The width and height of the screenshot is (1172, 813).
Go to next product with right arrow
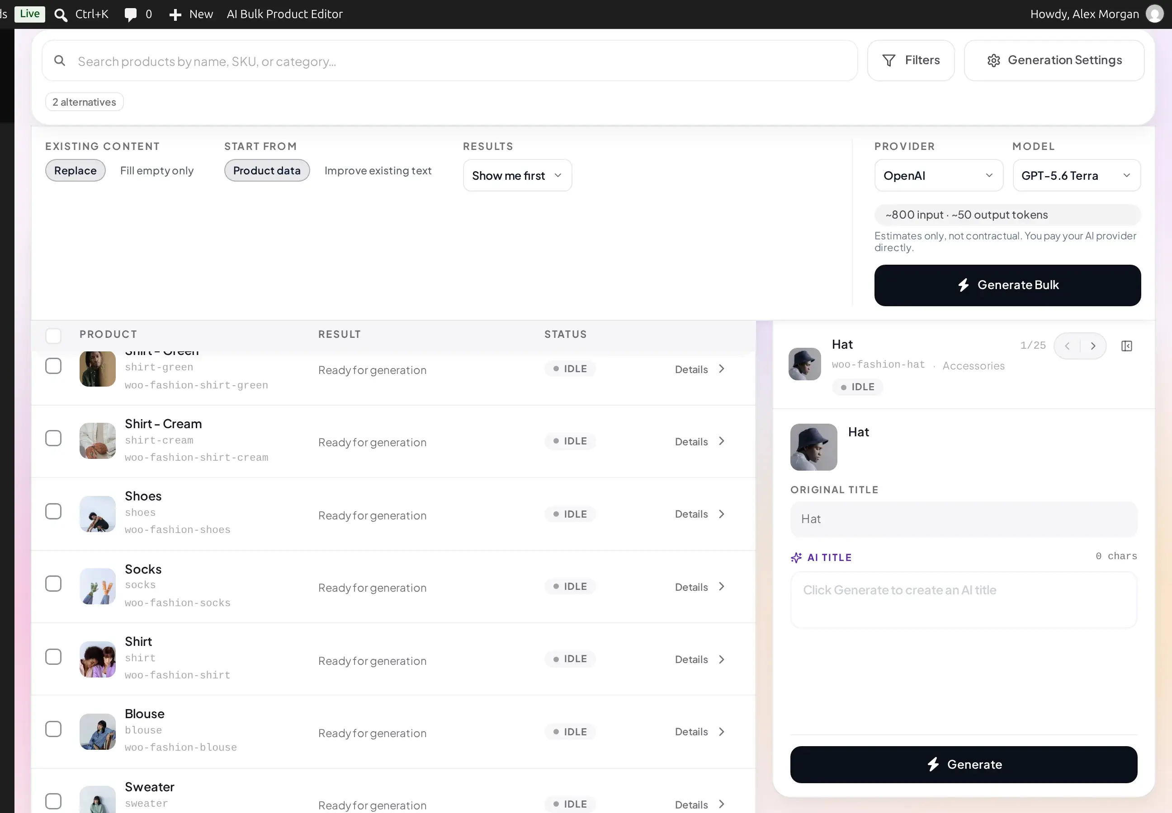(1093, 346)
